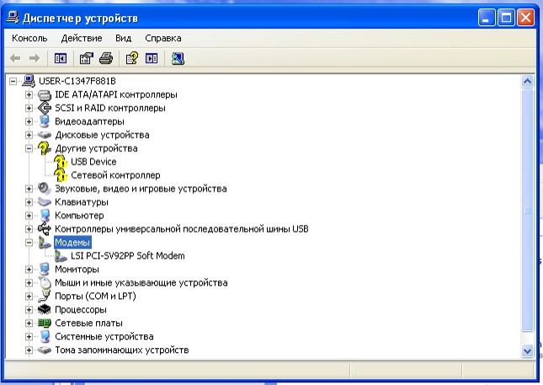Screen dimensions: 543x385
Task: Maximize the Диспетчер устройств window
Action: click(506, 18)
